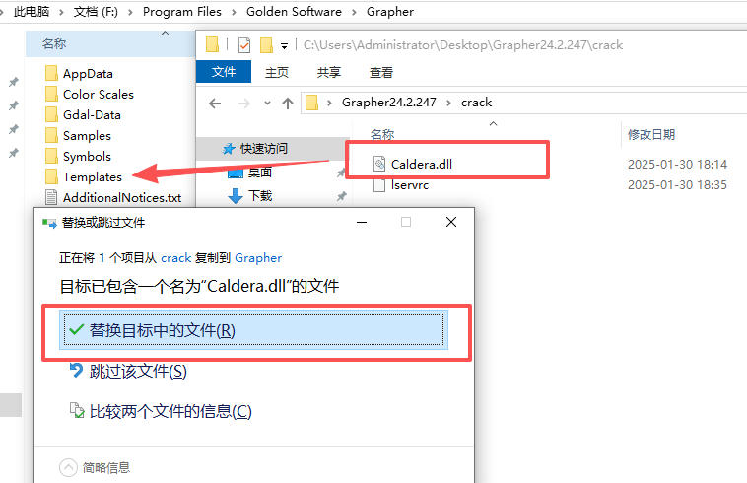This screenshot has width=747, height=483.
Task: Select the Gdal-Data folder
Action: tap(83, 114)
